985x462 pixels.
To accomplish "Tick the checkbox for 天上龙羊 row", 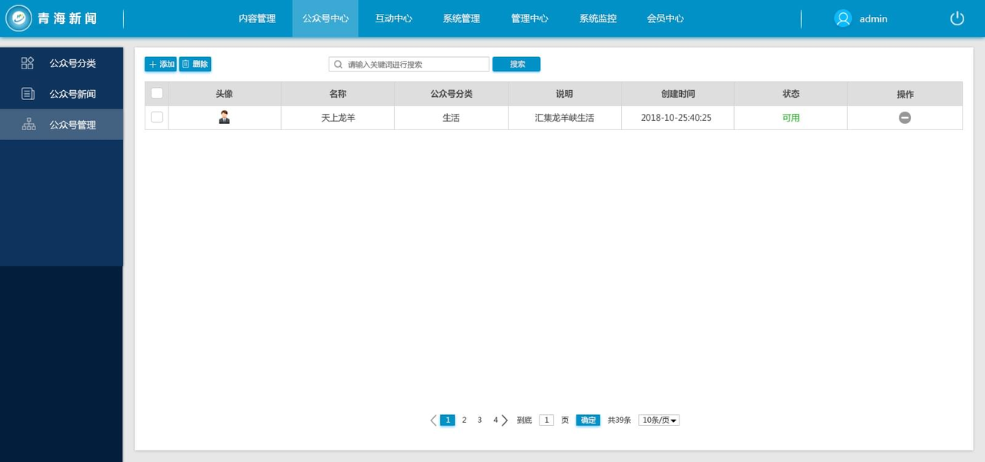I will [x=157, y=117].
